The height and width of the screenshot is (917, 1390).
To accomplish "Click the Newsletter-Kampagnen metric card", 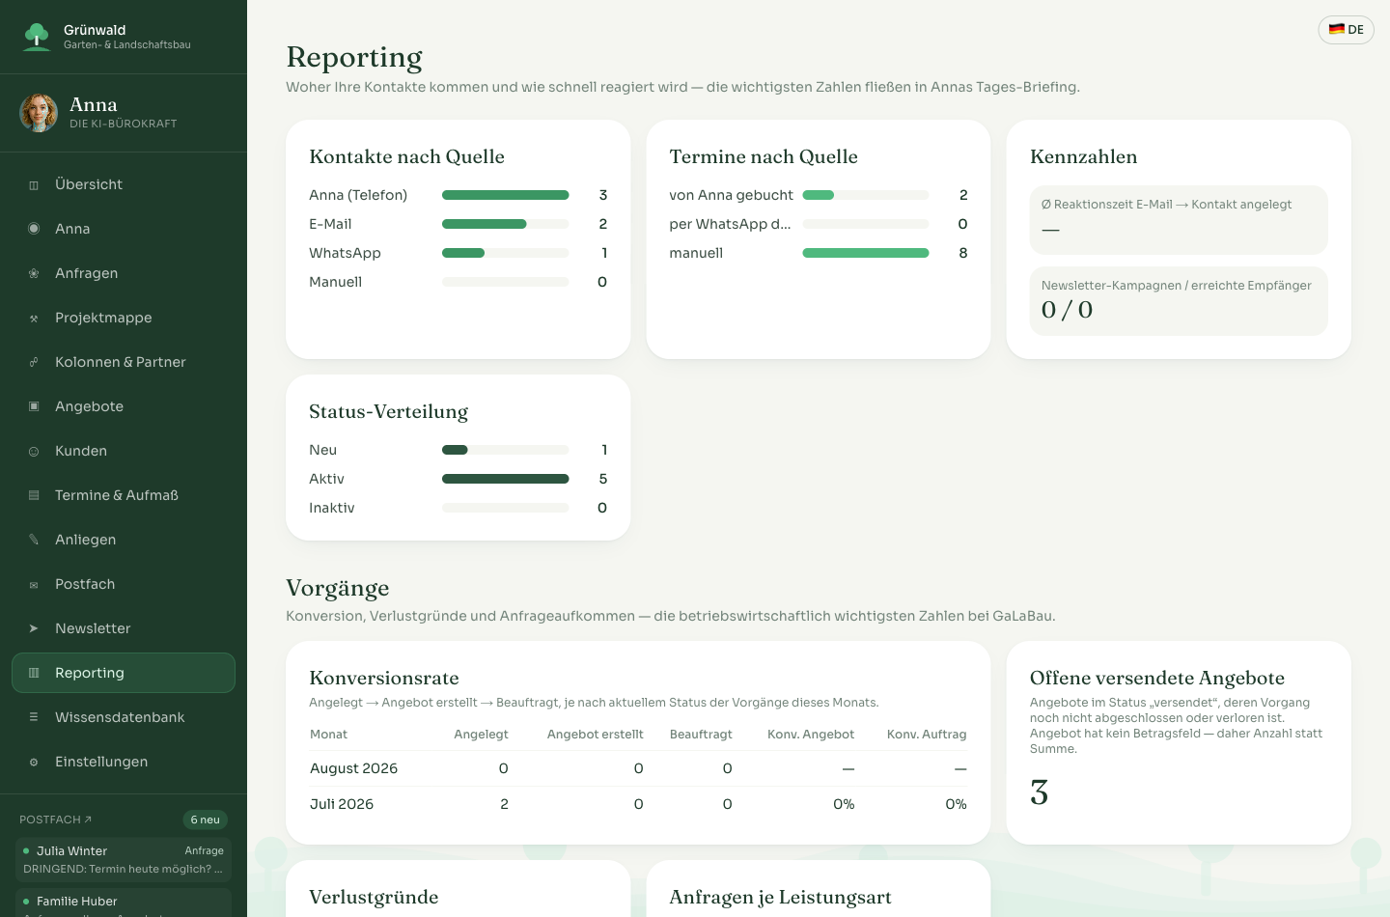I will tap(1179, 301).
